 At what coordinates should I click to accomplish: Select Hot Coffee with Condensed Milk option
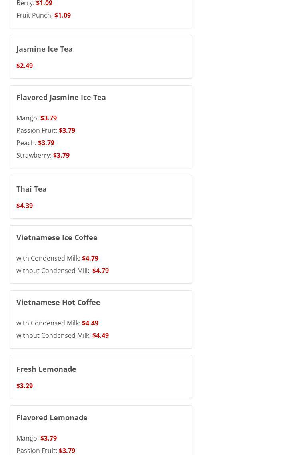pos(57,323)
